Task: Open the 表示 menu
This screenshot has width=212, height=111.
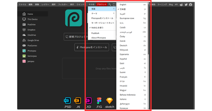Action: click(72, 5)
